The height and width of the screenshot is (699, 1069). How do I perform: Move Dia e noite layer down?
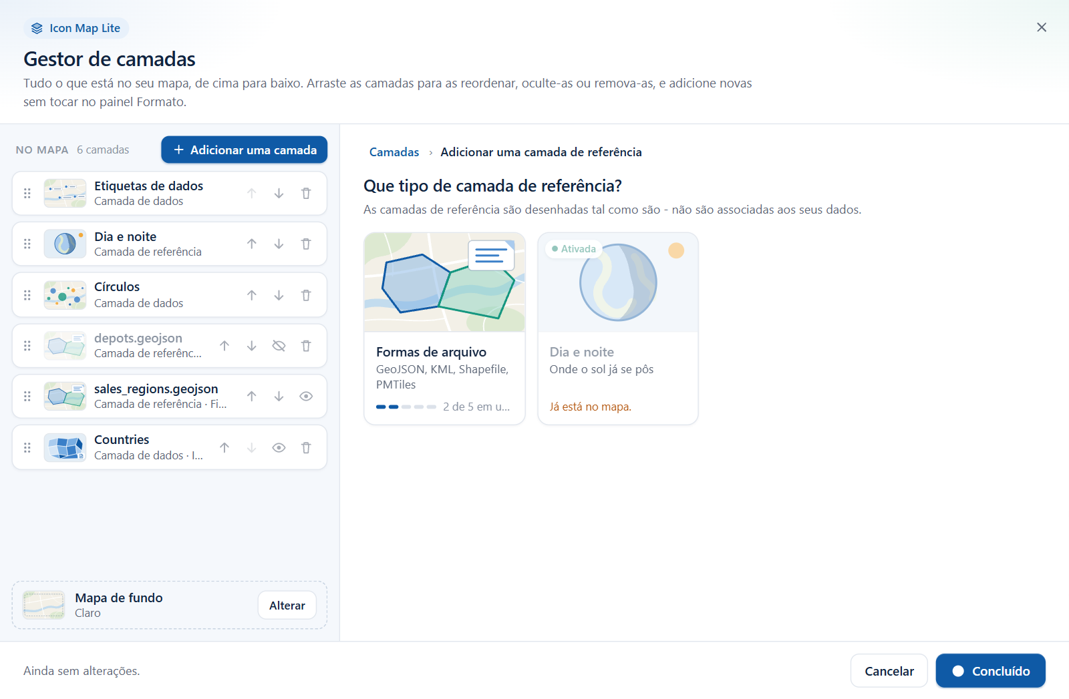click(x=279, y=244)
